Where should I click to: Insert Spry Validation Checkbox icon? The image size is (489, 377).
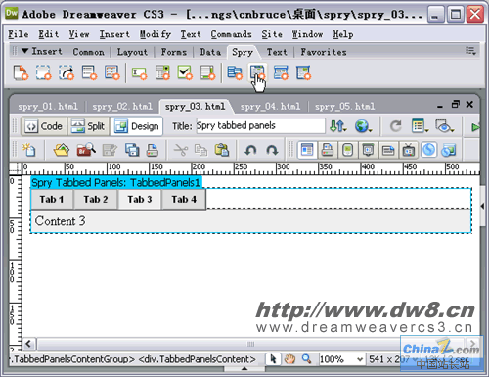coord(185,72)
